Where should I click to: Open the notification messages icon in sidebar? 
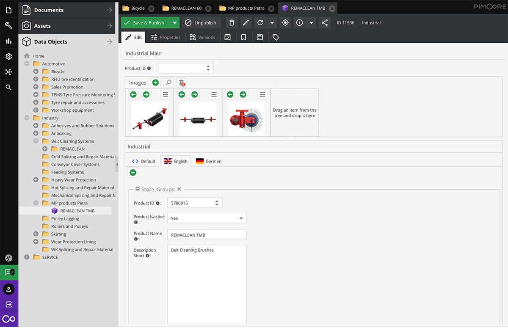tap(9, 272)
